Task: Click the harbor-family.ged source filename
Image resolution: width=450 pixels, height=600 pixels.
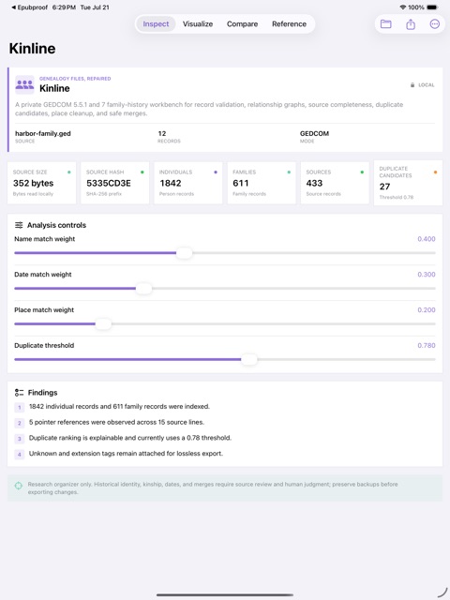Action: (x=43, y=133)
